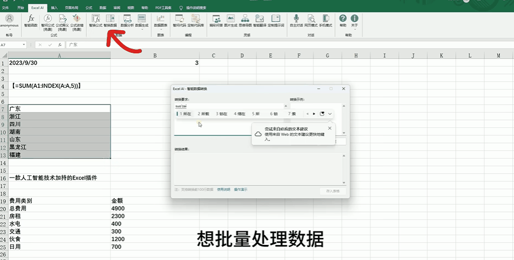
Task: Pick IME candidate 2 所载
Action: [x=203, y=114]
